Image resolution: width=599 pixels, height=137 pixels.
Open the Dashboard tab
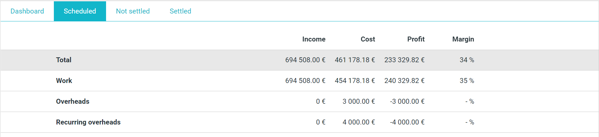click(x=27, y=11)
